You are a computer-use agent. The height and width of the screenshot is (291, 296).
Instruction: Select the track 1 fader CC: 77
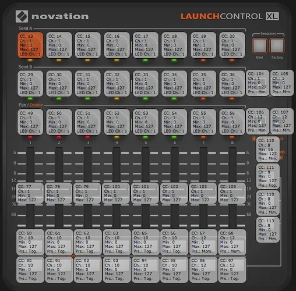(30, 193)
